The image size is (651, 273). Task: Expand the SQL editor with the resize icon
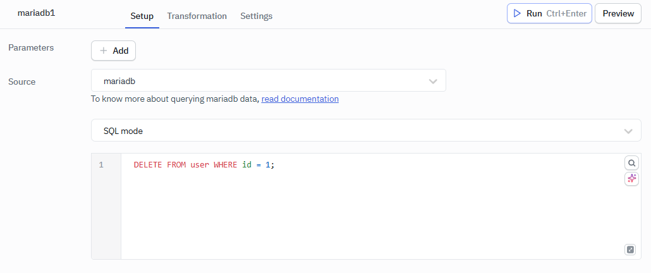pyautogui.click(x=630, y=250)
